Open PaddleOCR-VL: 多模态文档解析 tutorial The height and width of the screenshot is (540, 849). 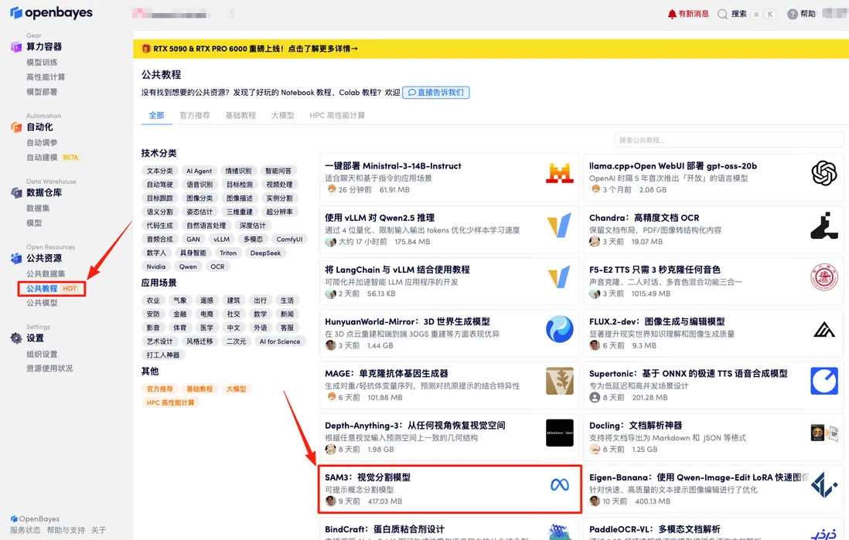pyautogui.click(x=714, y=529)
